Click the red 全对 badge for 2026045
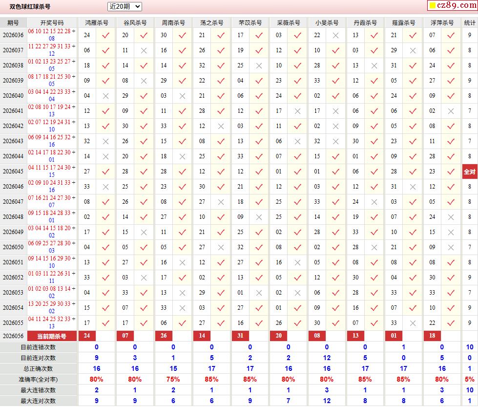Viewport: 478px width, 407px height. coord(470,171)
